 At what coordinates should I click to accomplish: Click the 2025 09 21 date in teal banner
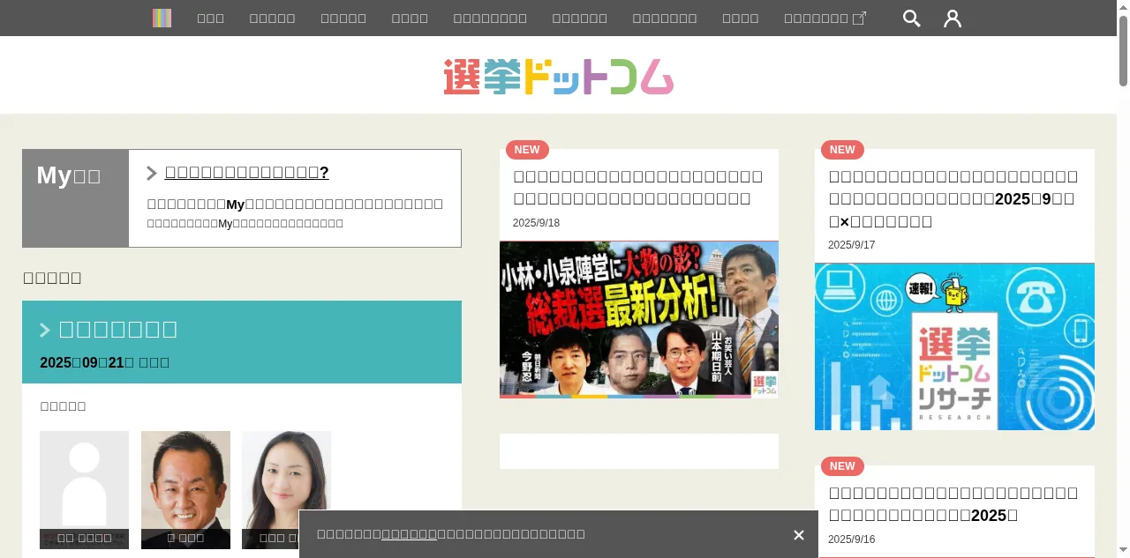pos(87,362)
